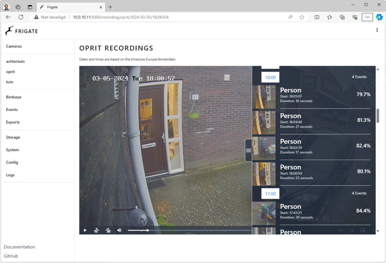Open the achtertuin camera
This screenshot has height=263, width=386.
pyautogui.click(x=15, y=61)
